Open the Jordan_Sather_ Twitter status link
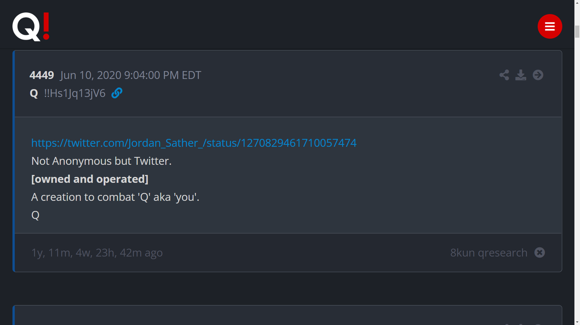The height and width of the screenshot is (325, 580). click(194, 143)
